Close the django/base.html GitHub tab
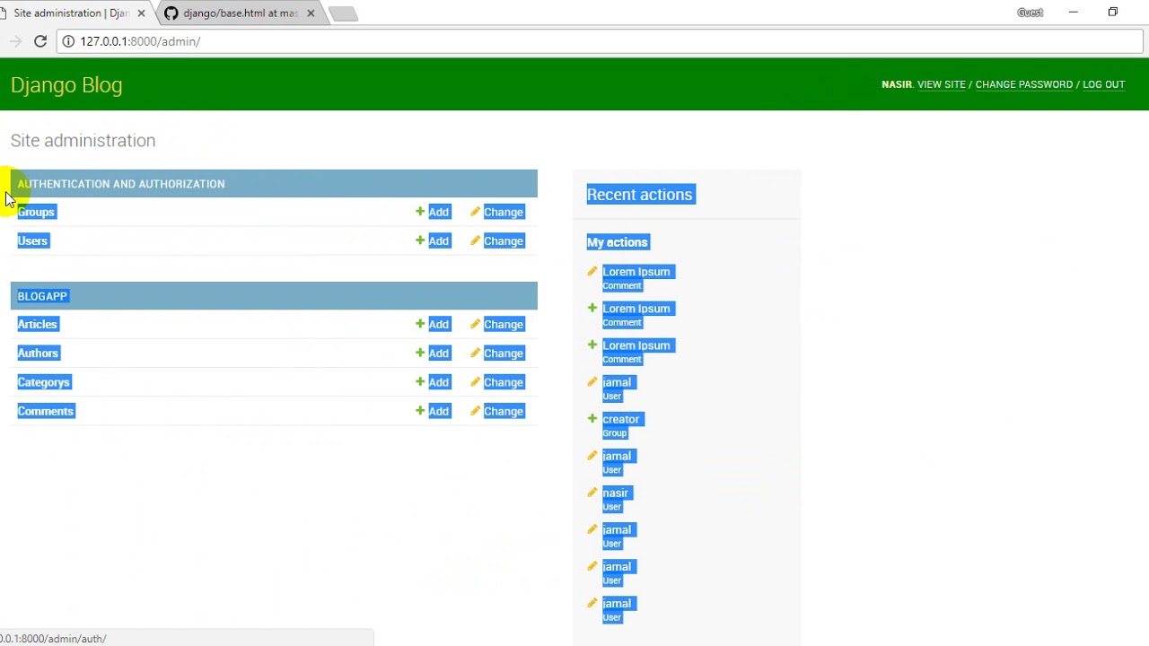1149x646 pixels. [x=311, y=13]
